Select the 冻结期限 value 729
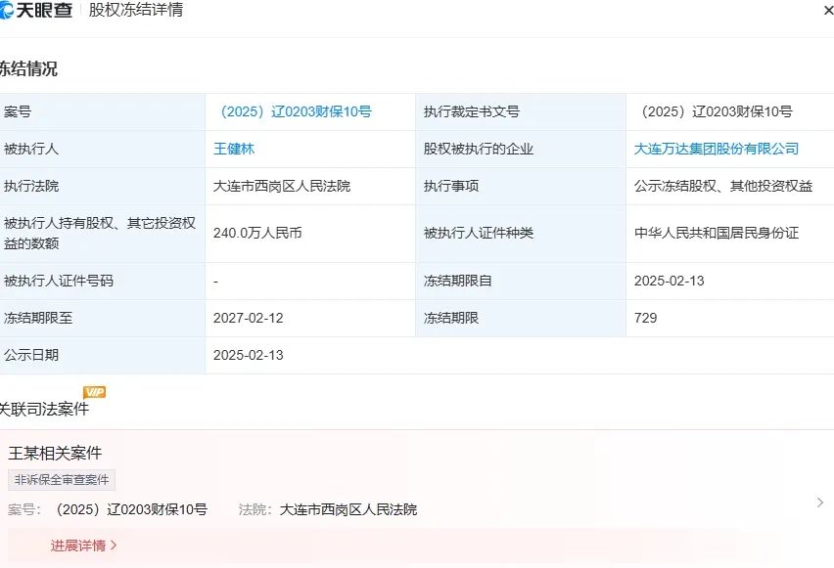The height and width of the screenshot is (568, 834). (646, 319)
